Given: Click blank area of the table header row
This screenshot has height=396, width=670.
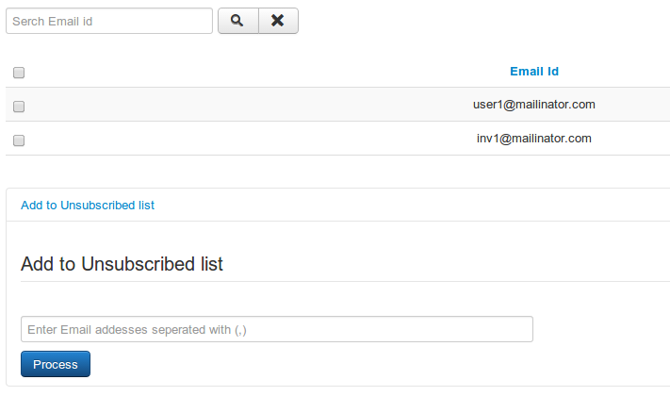Looking at the screenshot, I should 236,72.
